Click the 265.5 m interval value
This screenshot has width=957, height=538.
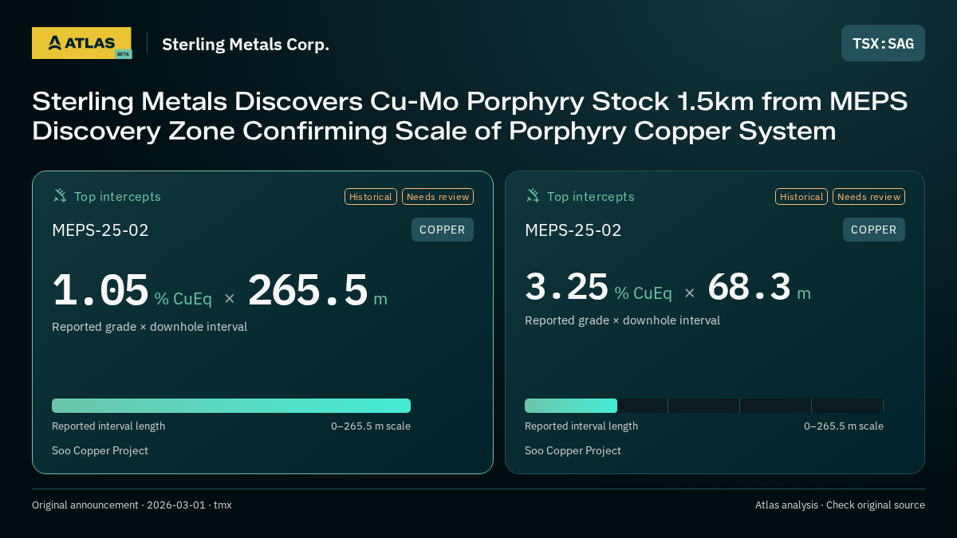point(308,290)
